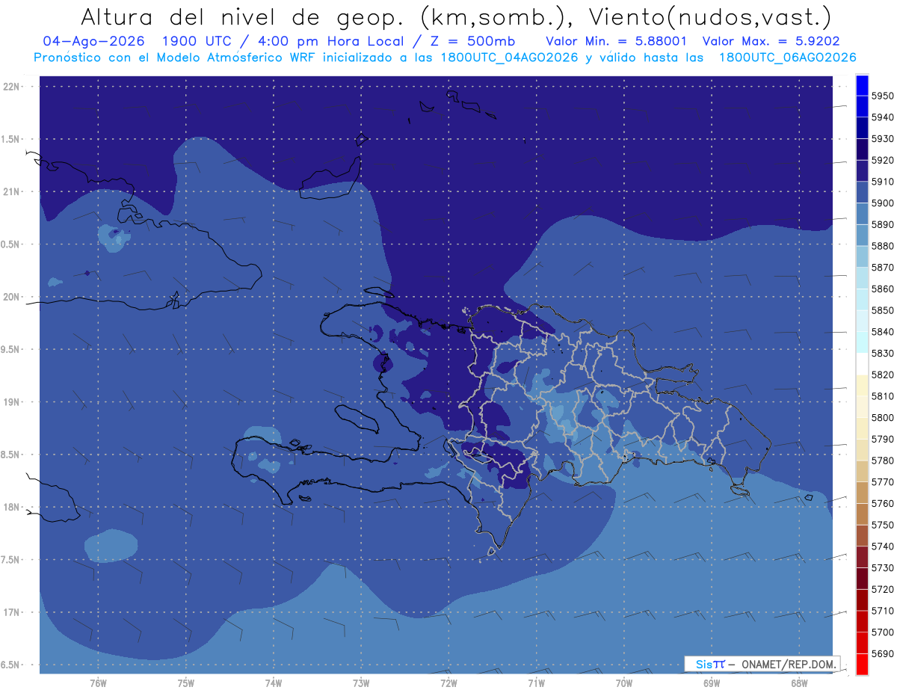Click the '18N' latitude label
The height and width of the screenshot is (693, 897).
pos(11,508)
